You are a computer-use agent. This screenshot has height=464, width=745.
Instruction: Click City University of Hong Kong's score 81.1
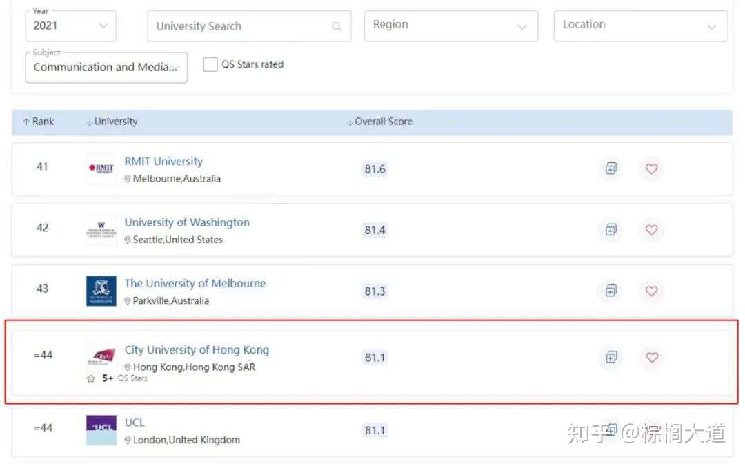click(x=375, y=358)
